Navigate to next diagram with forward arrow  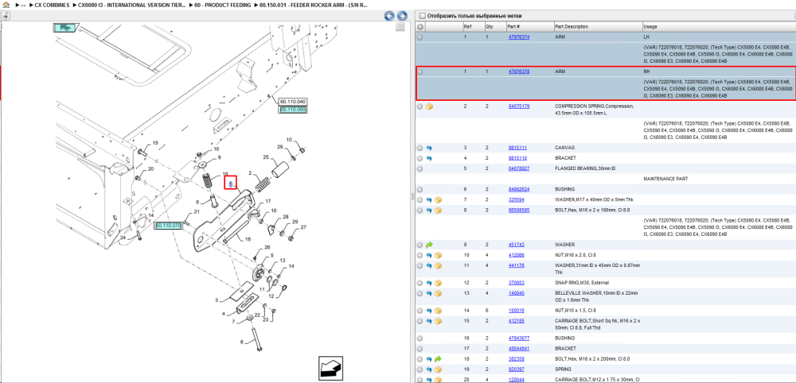[401, 16]
